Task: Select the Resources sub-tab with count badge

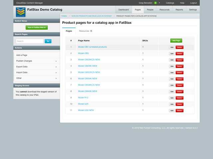Action: tap(86, 31)
